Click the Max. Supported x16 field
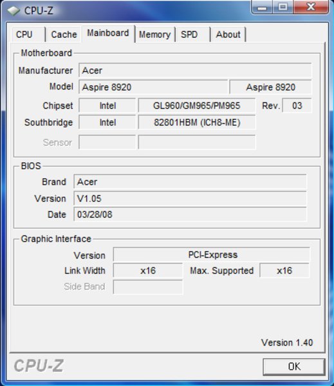Screen dimensions: 334x386 (284, 271)
